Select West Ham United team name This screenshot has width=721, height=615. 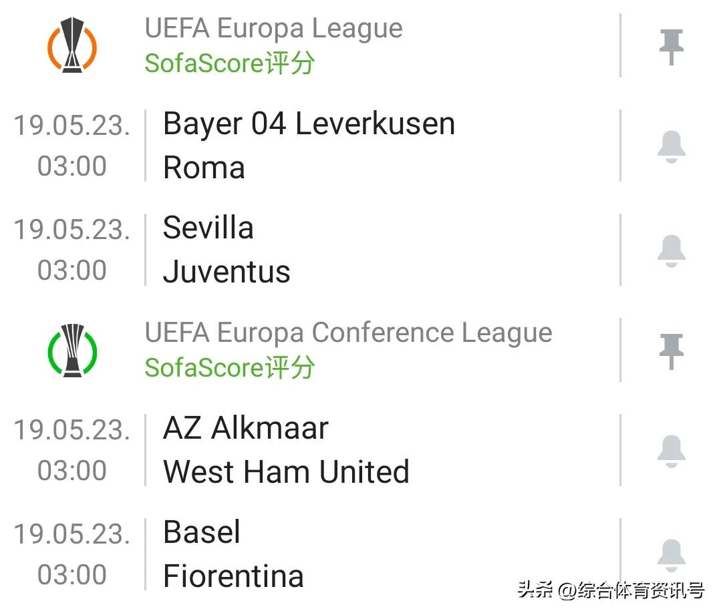[286, 472]
